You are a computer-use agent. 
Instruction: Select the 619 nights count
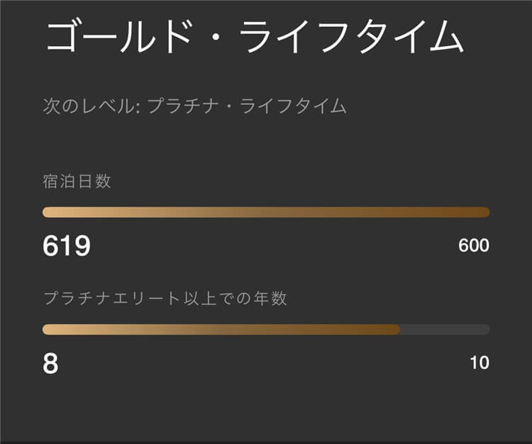(x=67, y=246)
